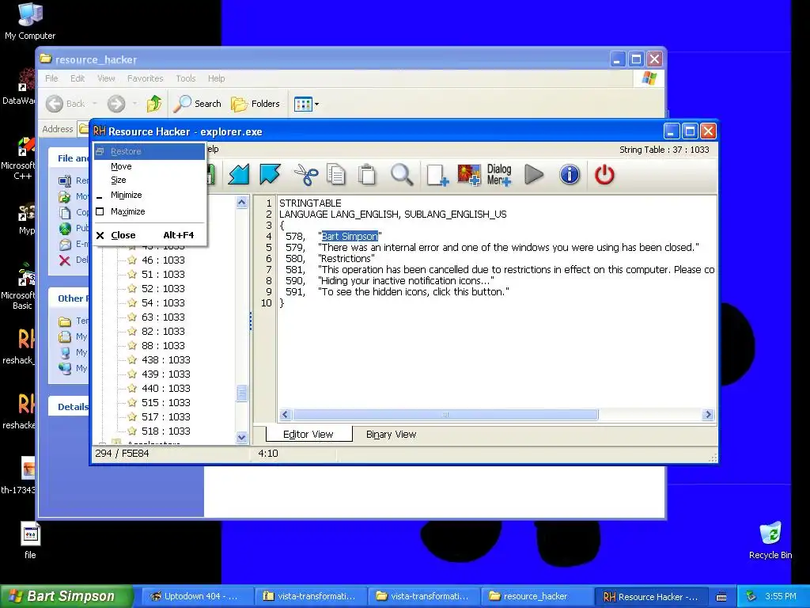This screenshot has height=608, width=810.
Task: Click the file icon on the desktop
Action: tap(30, 540)
